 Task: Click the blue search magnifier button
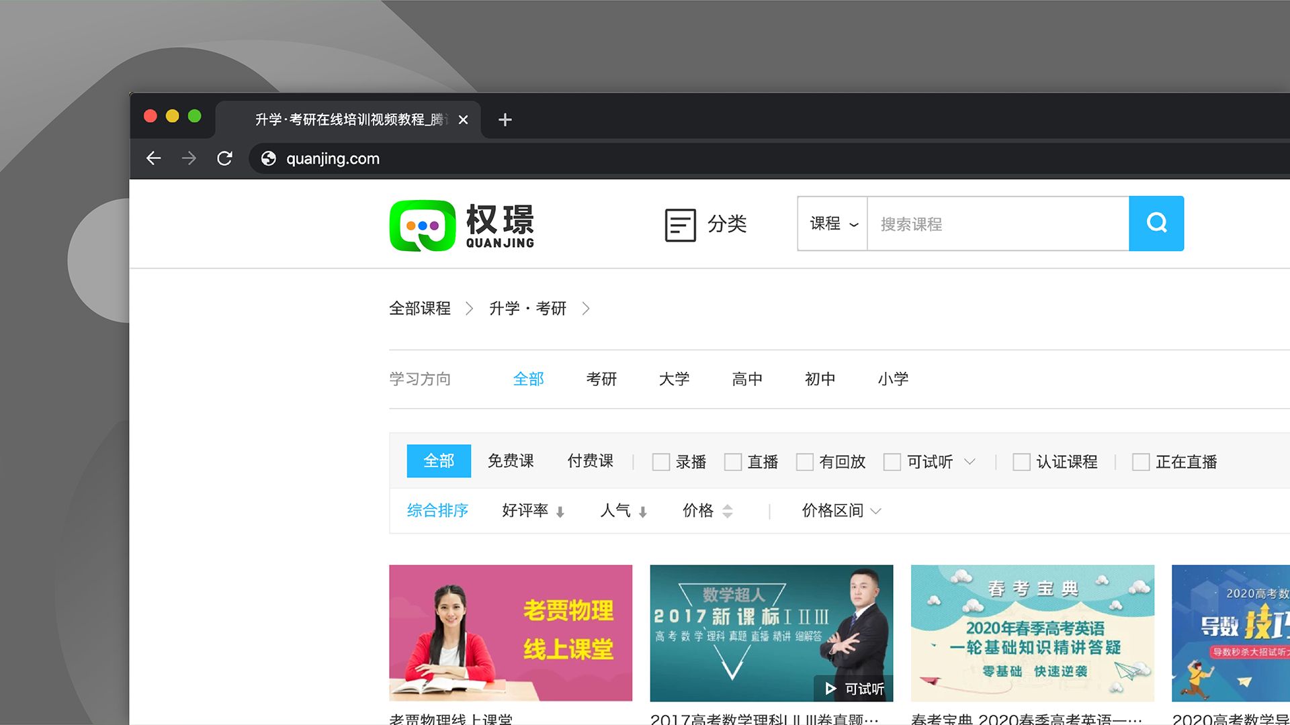click(1156, 224)
